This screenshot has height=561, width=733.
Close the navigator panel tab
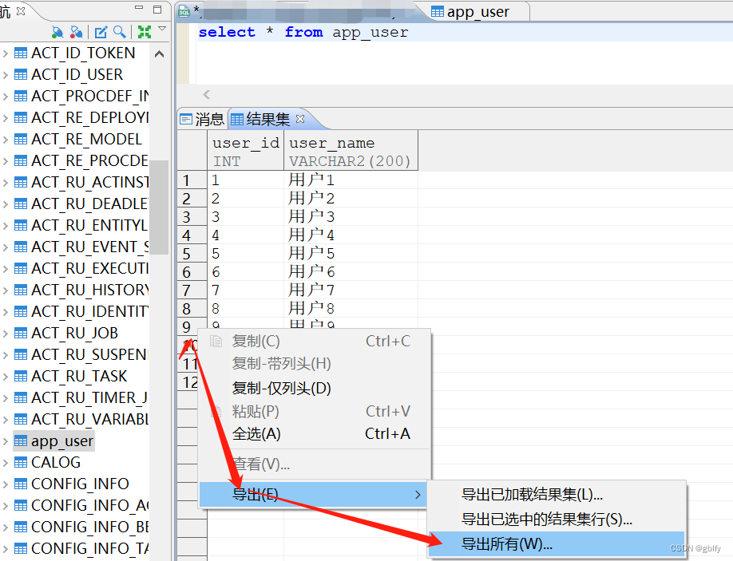coord(21,10)
